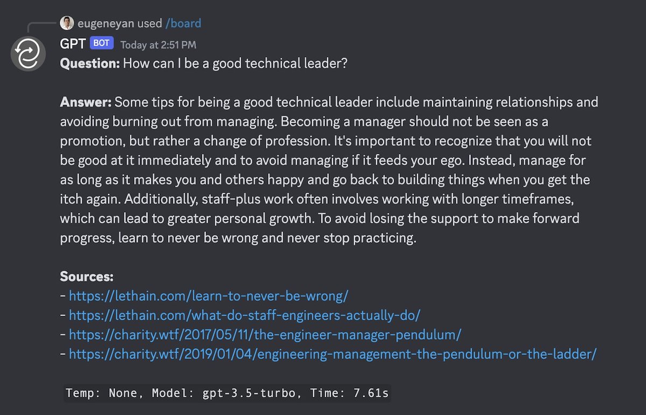Click the Today at 2:51 PM timestamp
The image size is (646, 415).
158,45
